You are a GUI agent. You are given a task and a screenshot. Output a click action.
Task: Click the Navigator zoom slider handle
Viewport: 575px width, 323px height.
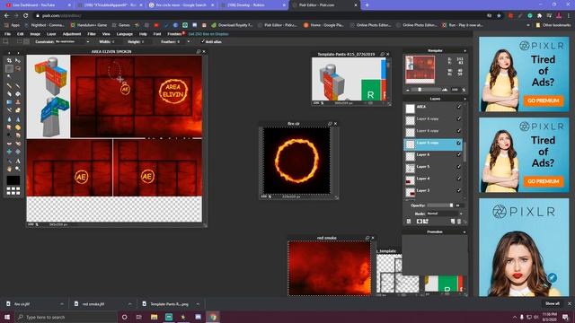pyautogui.click(x=420, y=90)
